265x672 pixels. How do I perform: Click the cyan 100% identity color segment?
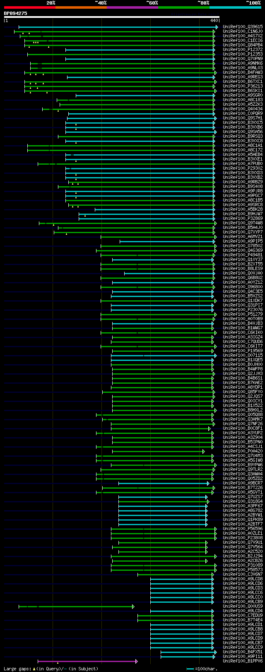235,7
